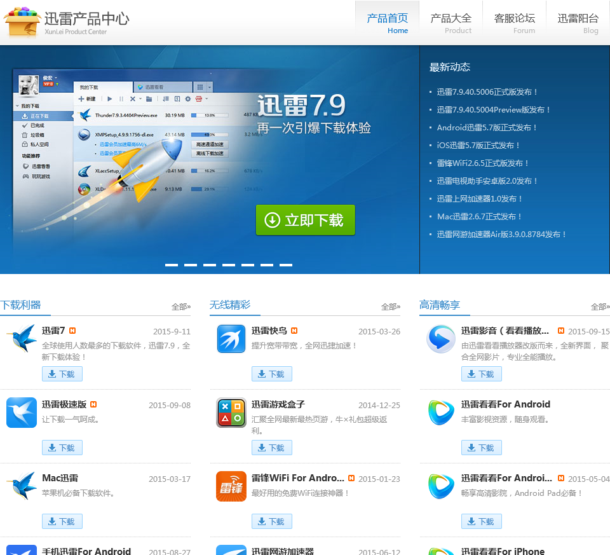Open the 无线精彩 section heading
Viewport: 610px width, 555px height.
click(230, 305)
